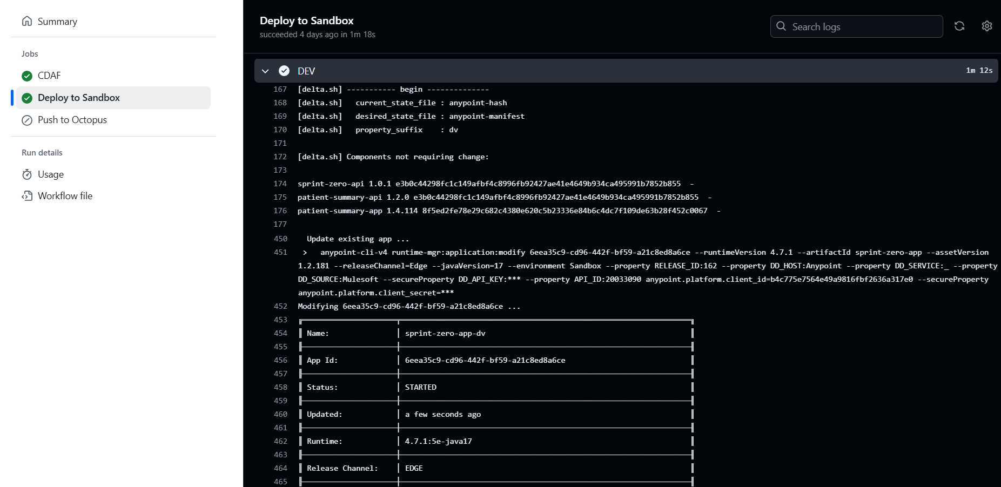Click the Push to Octopus skipped icon
Viewport: 1001px width, 487px height.
point(27,120)
